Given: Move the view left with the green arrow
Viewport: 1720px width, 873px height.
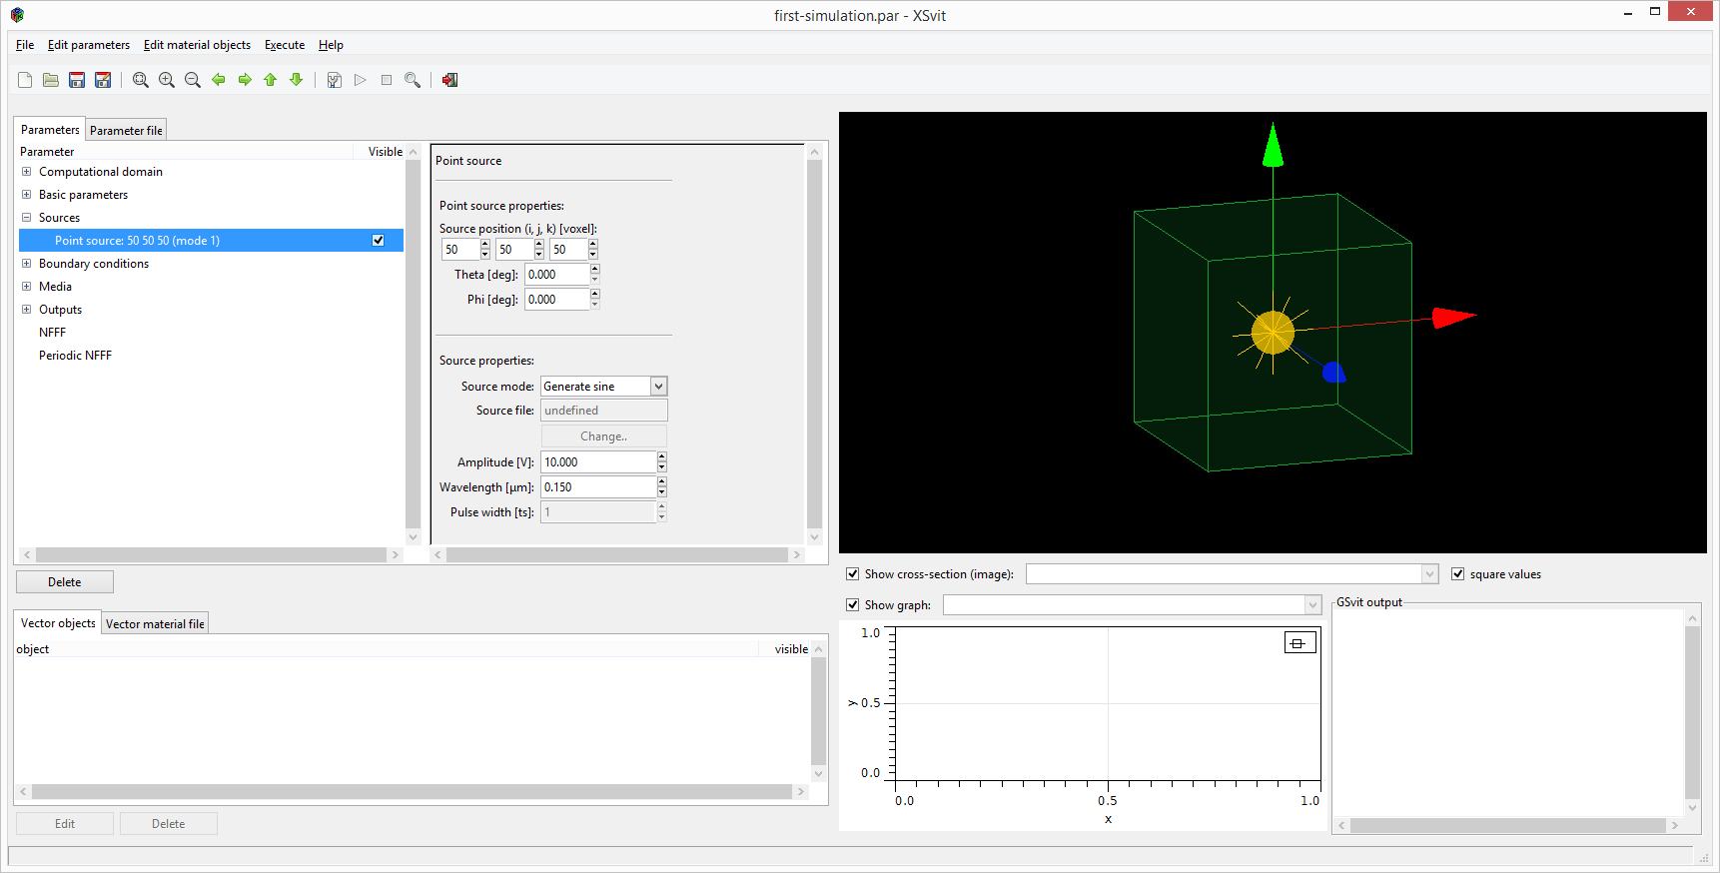Looking at the screenshot, I should point(219,80).
